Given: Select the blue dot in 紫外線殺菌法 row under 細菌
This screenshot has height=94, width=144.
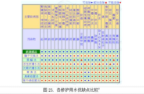Looking at the screenshot, I should 85,80.
